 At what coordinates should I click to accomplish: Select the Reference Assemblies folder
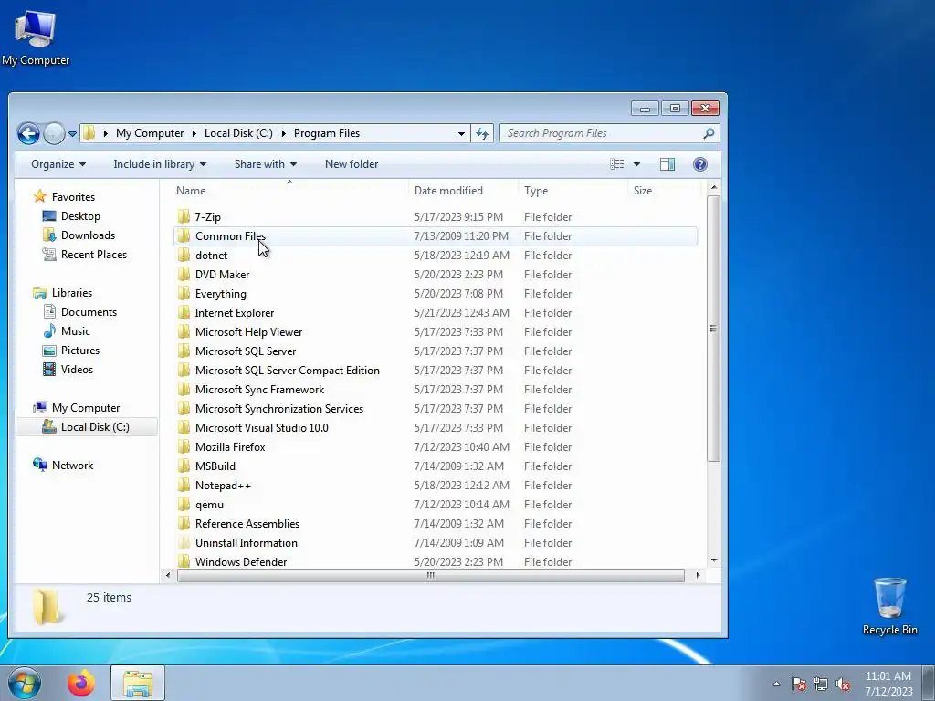click(x=247, y=523)
